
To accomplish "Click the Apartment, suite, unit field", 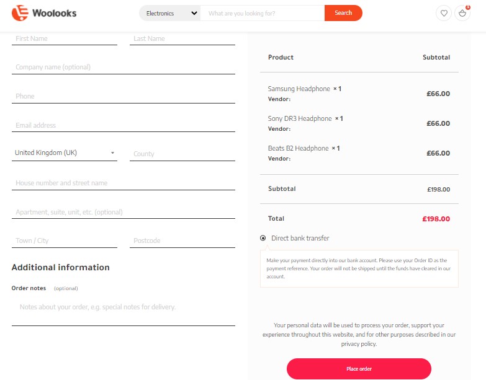I will [x=123, y=212].
